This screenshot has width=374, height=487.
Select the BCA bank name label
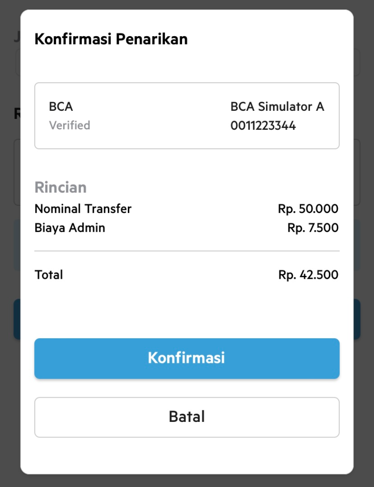pyautogui.click(x=61, y=107)
